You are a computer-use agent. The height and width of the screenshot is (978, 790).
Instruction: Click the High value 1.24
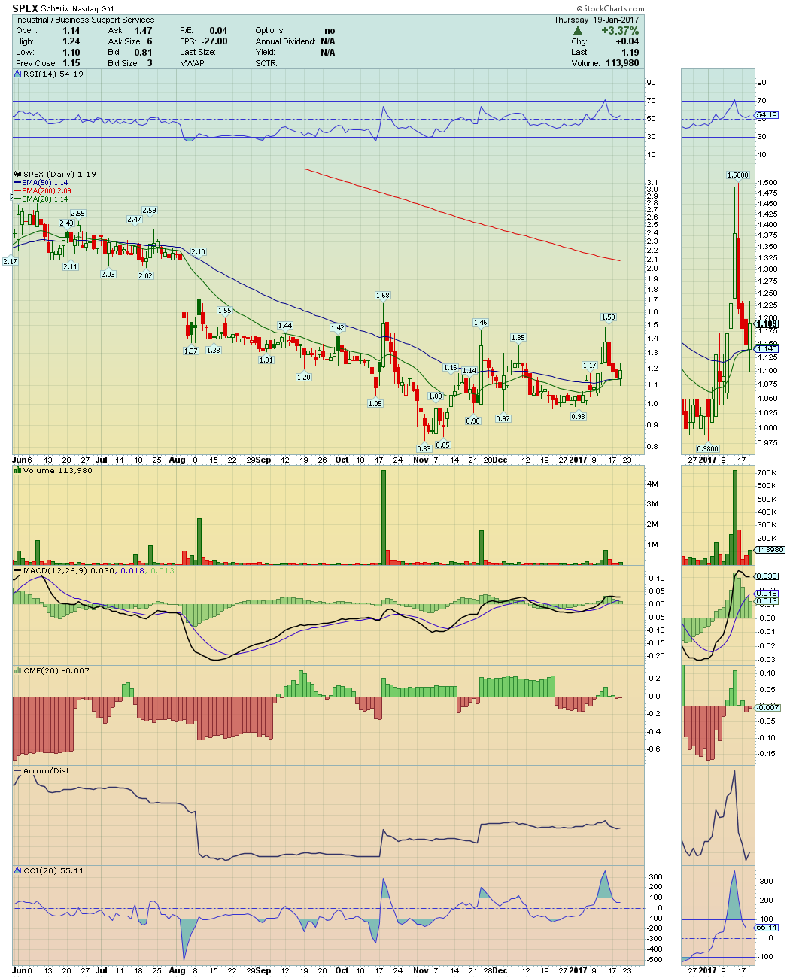point(71,41)
